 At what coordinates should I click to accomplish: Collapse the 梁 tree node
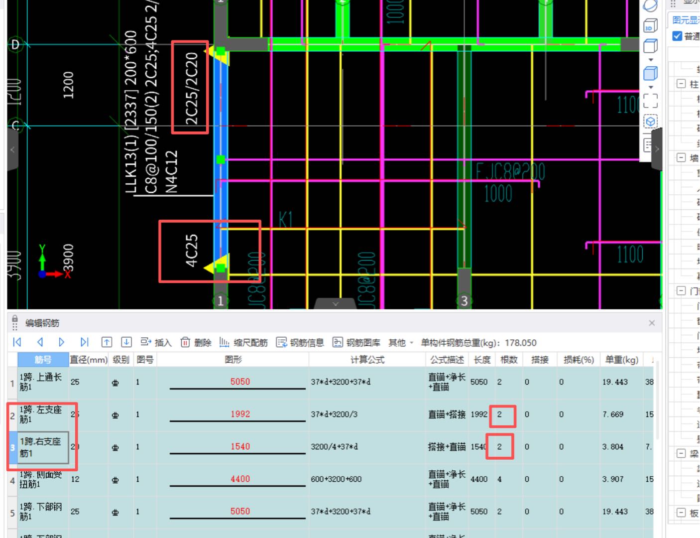(681, 453)
